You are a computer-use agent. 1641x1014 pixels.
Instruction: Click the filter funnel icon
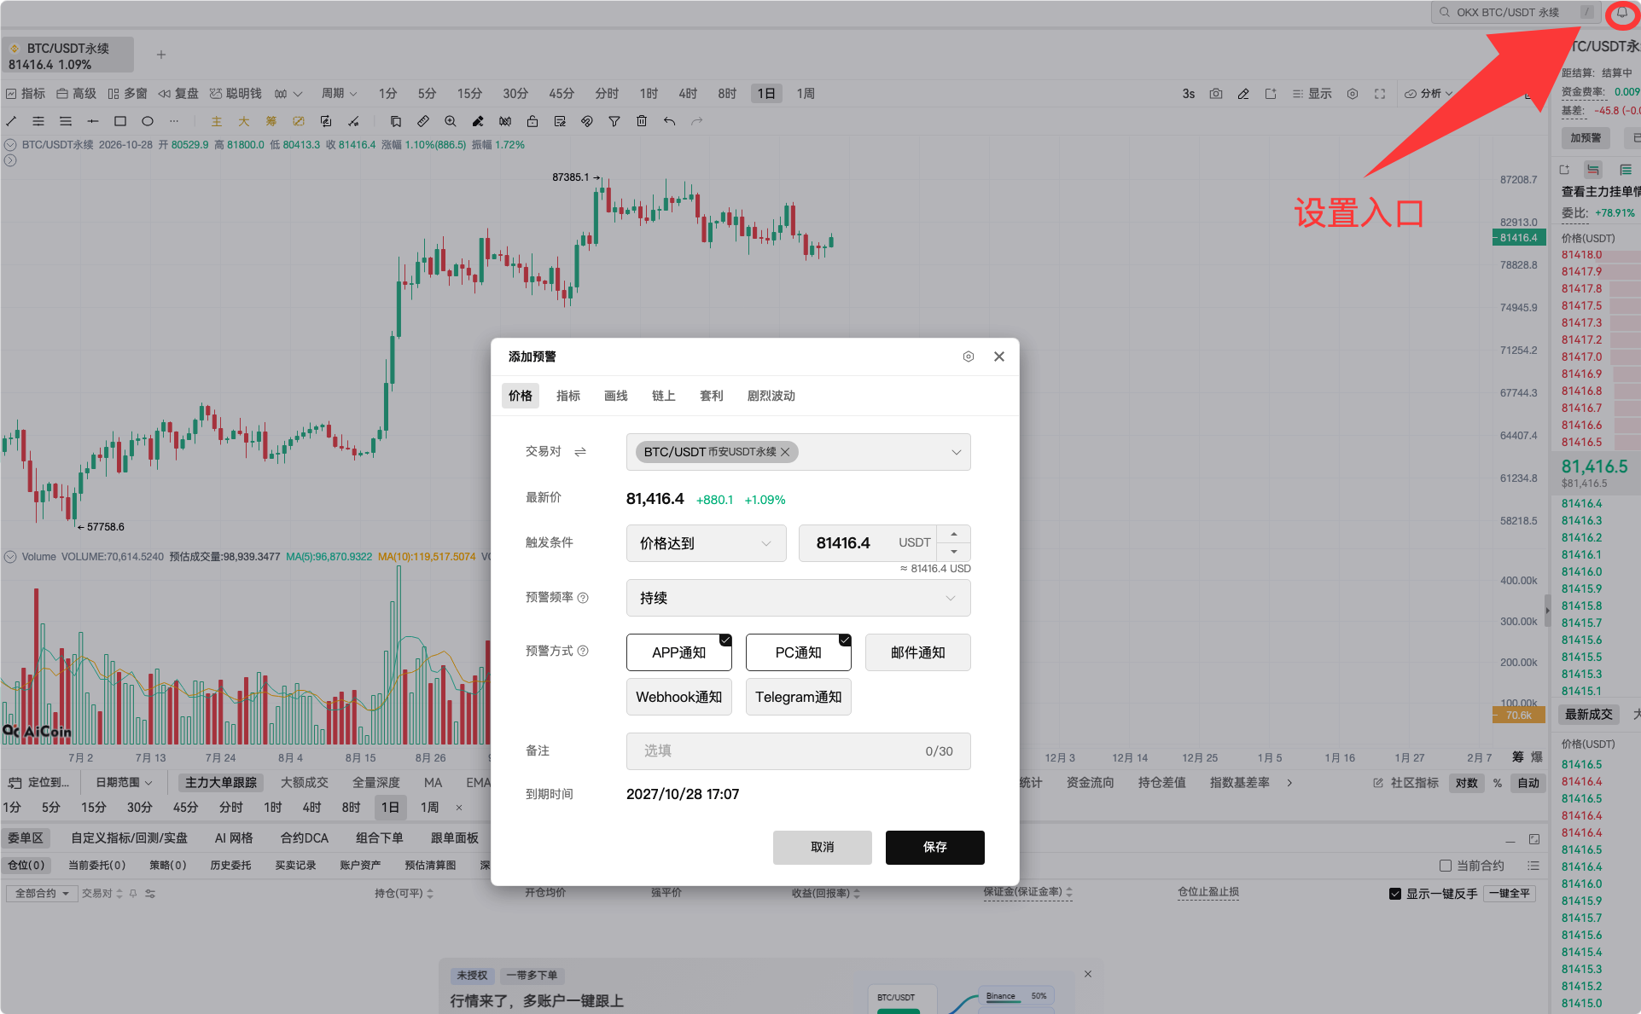pos(614,121)
